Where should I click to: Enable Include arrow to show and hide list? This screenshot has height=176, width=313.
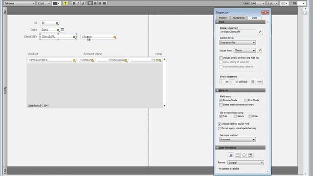[221, 58]
